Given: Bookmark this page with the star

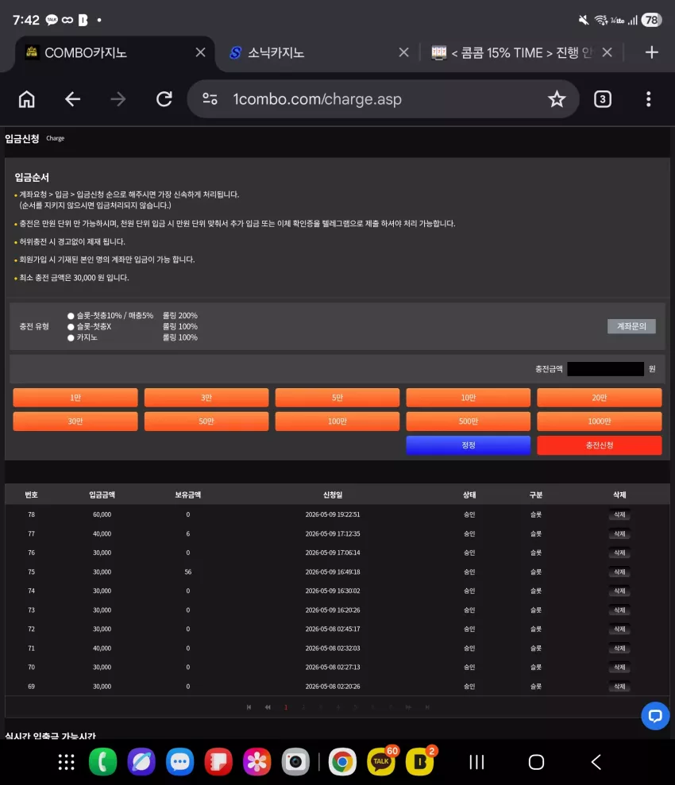Looking at the screenshot, I should 557,99.
